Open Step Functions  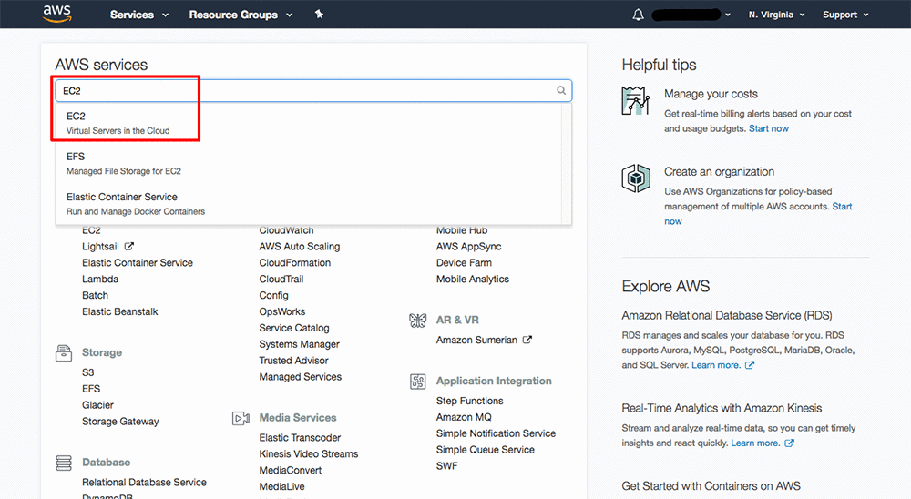(x=469, y=401)
